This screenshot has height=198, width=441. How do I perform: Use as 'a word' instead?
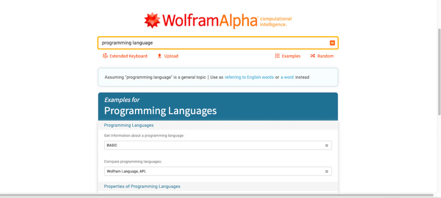tap(287, 77)
